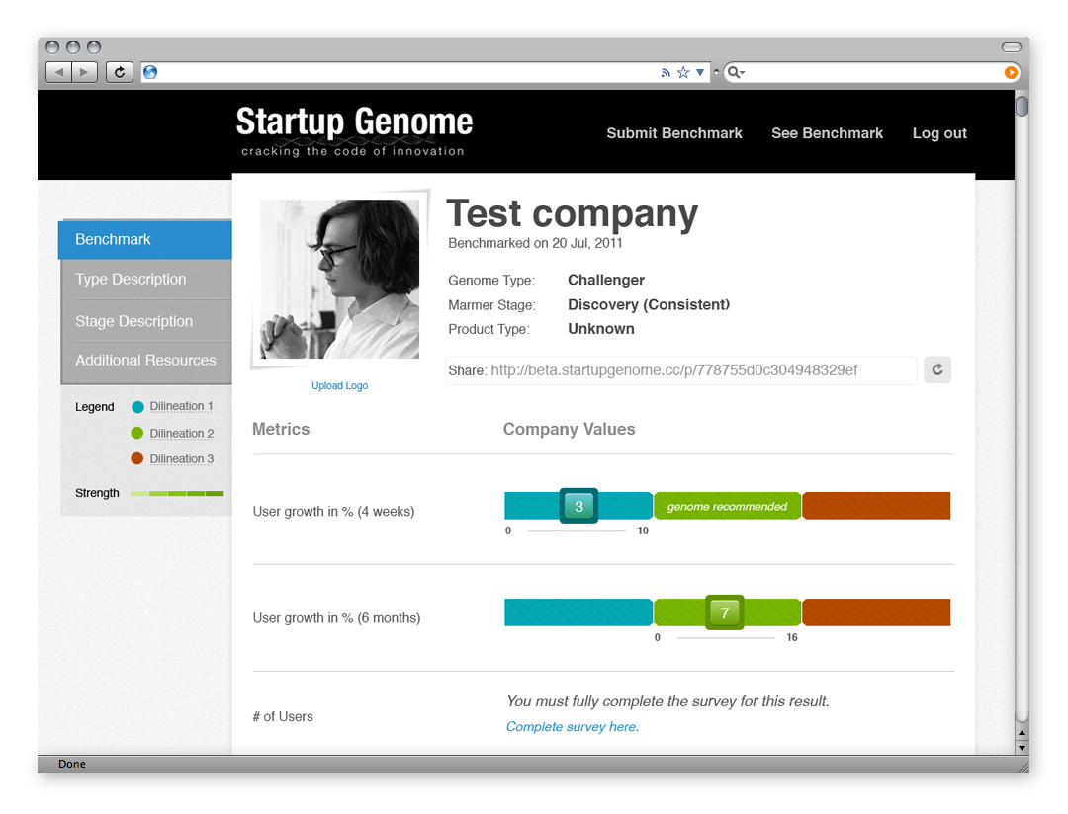Image resolution: width=1068 pixels, height=814 pixels.
Task: Open the bookmark dropdown arrow beside the star
Action: tap(699, 72)
